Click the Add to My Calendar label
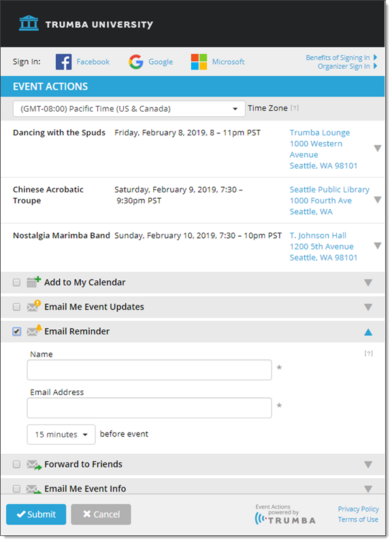 click(x=85, y=282)
